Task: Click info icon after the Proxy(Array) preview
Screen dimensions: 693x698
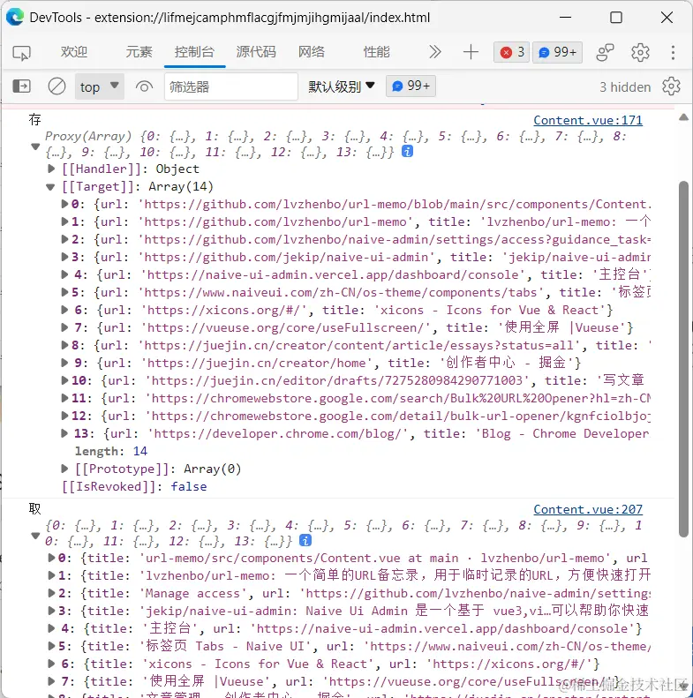Action: point(407,152)
